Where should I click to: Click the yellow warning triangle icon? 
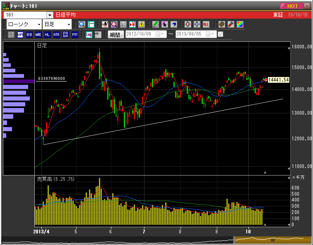point(142,24)
